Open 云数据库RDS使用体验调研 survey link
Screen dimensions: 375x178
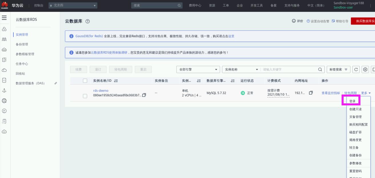point(109,53)
